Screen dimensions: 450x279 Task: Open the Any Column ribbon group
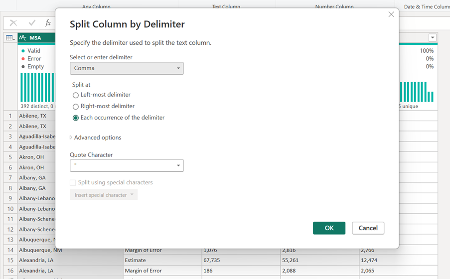[96, 6]
